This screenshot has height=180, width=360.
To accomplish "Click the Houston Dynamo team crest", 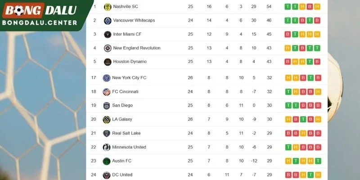I will (108, 62).
